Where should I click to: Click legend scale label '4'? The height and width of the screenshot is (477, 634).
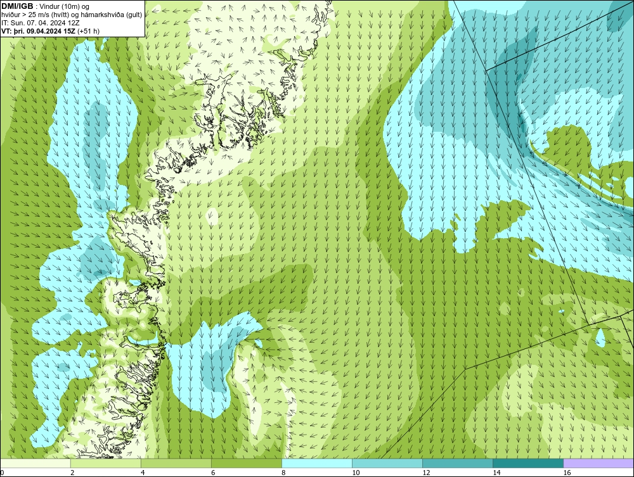(142, 473)
